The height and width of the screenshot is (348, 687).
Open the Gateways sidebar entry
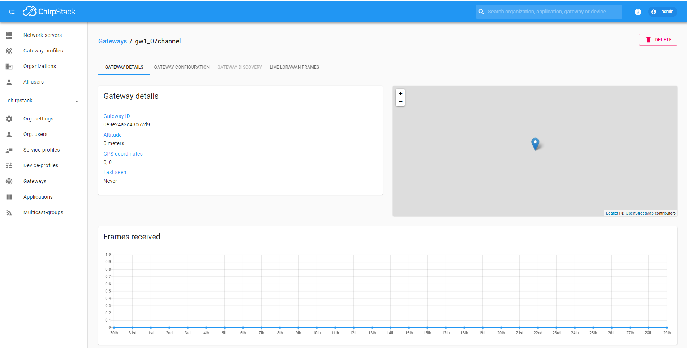click(35, 181)
